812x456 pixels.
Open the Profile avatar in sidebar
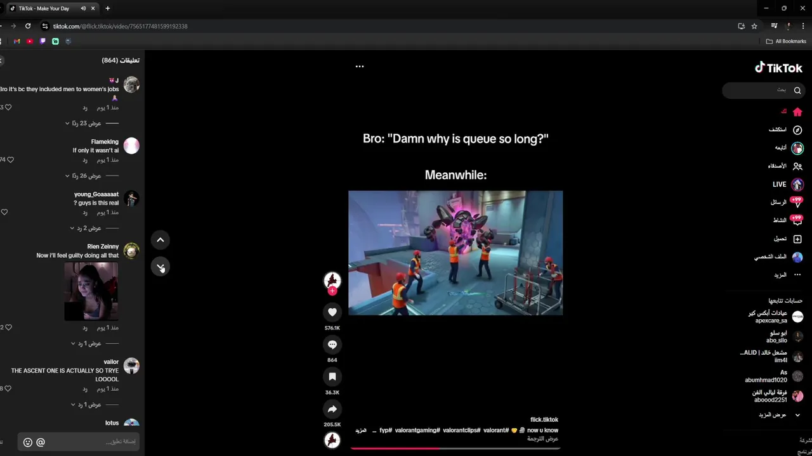[x=797, y=257]
